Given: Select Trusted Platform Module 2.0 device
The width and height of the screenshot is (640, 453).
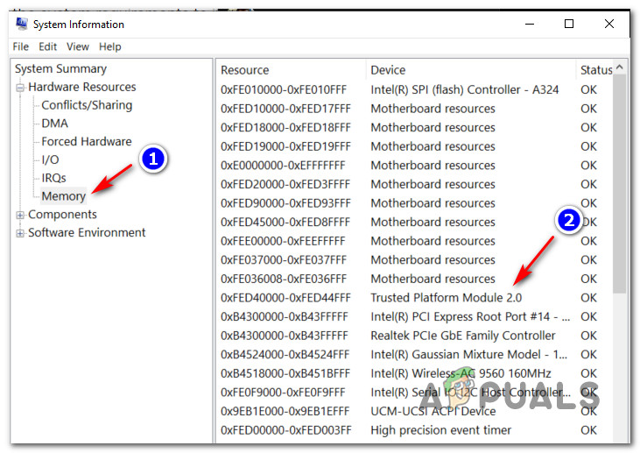Looking at the screenshot, I should point(447,298).
